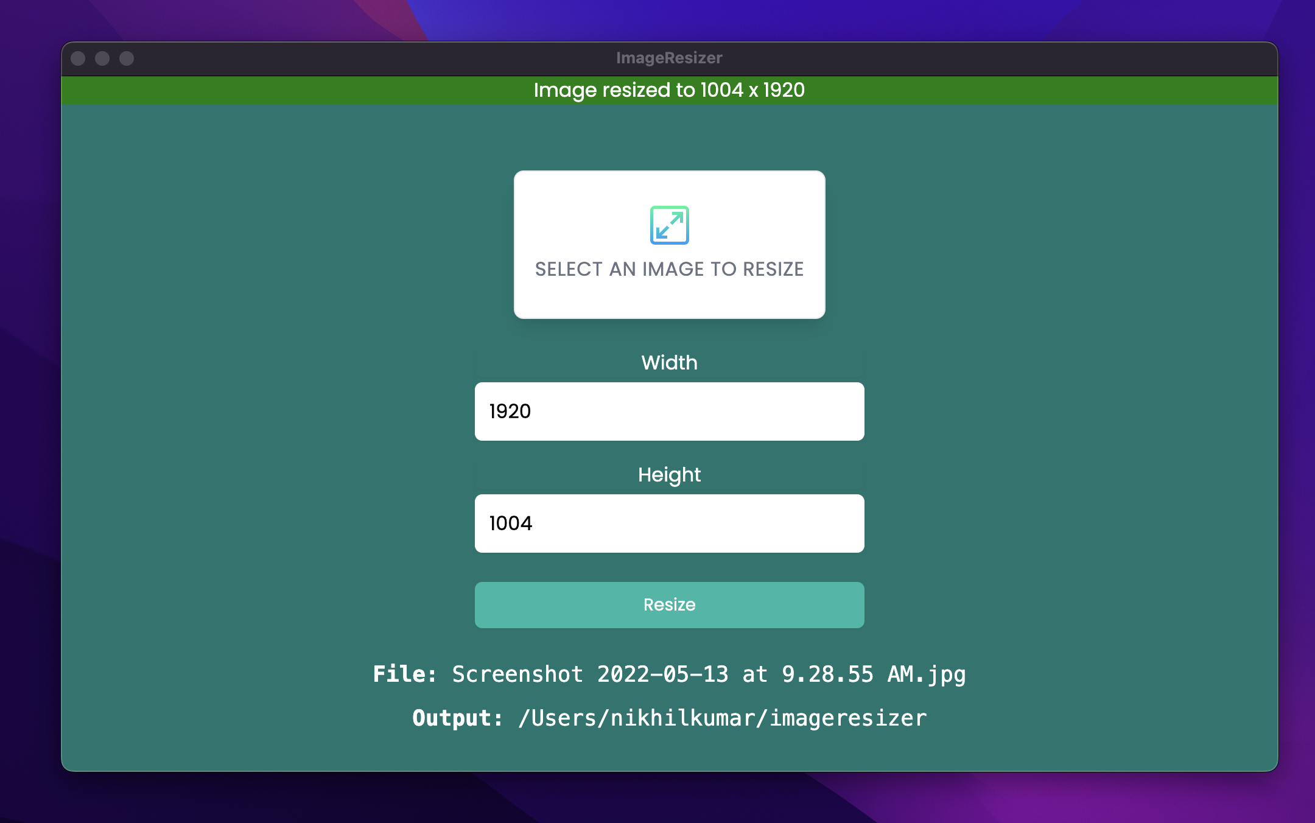Viewport: 1315px width, 823px height.
Task: Click the output path /Users/nikhilkumar/imageresizer
Action: (x=722, y=718)
